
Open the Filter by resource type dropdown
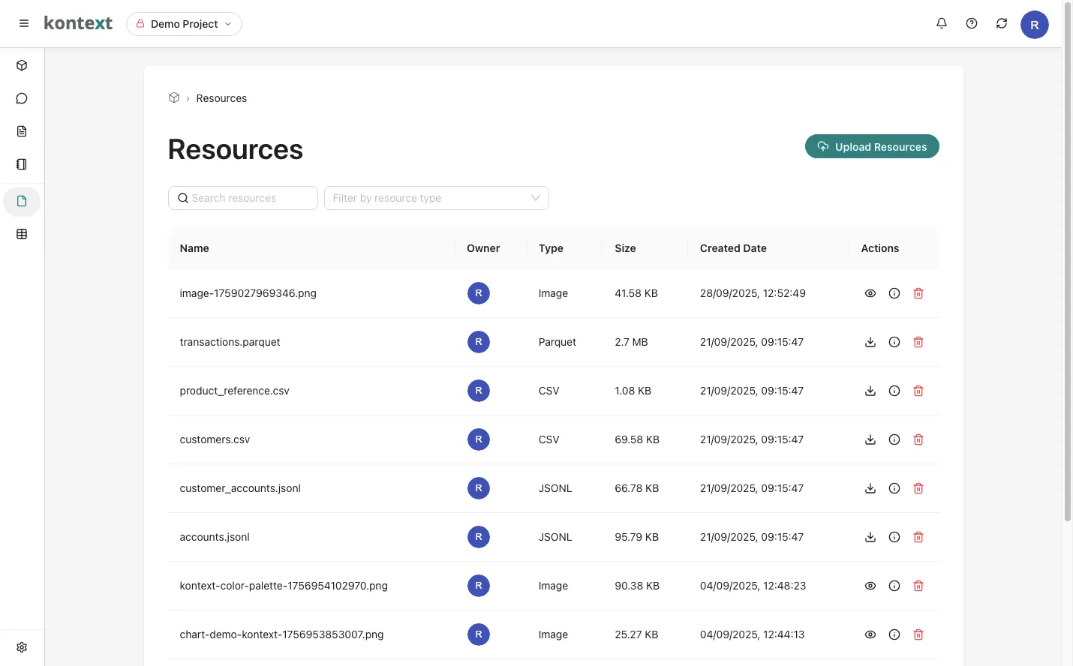tap(436, 198)
